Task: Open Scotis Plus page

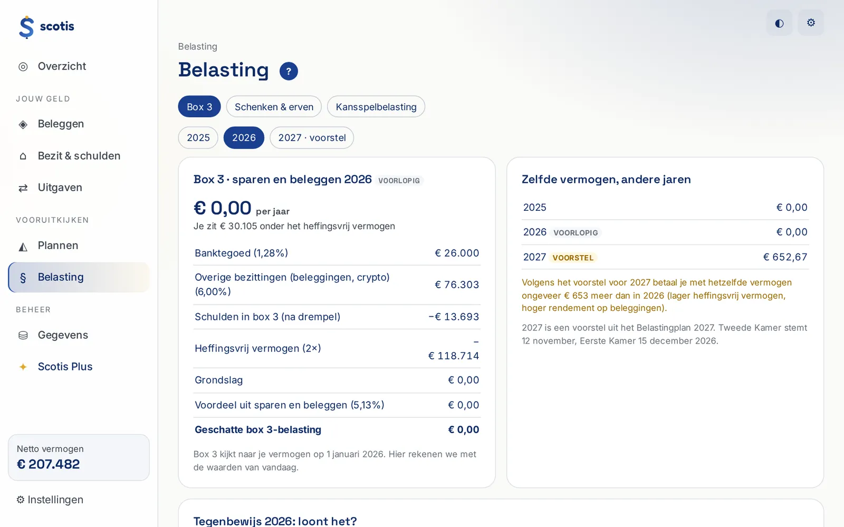Action: tap(79, 366)
